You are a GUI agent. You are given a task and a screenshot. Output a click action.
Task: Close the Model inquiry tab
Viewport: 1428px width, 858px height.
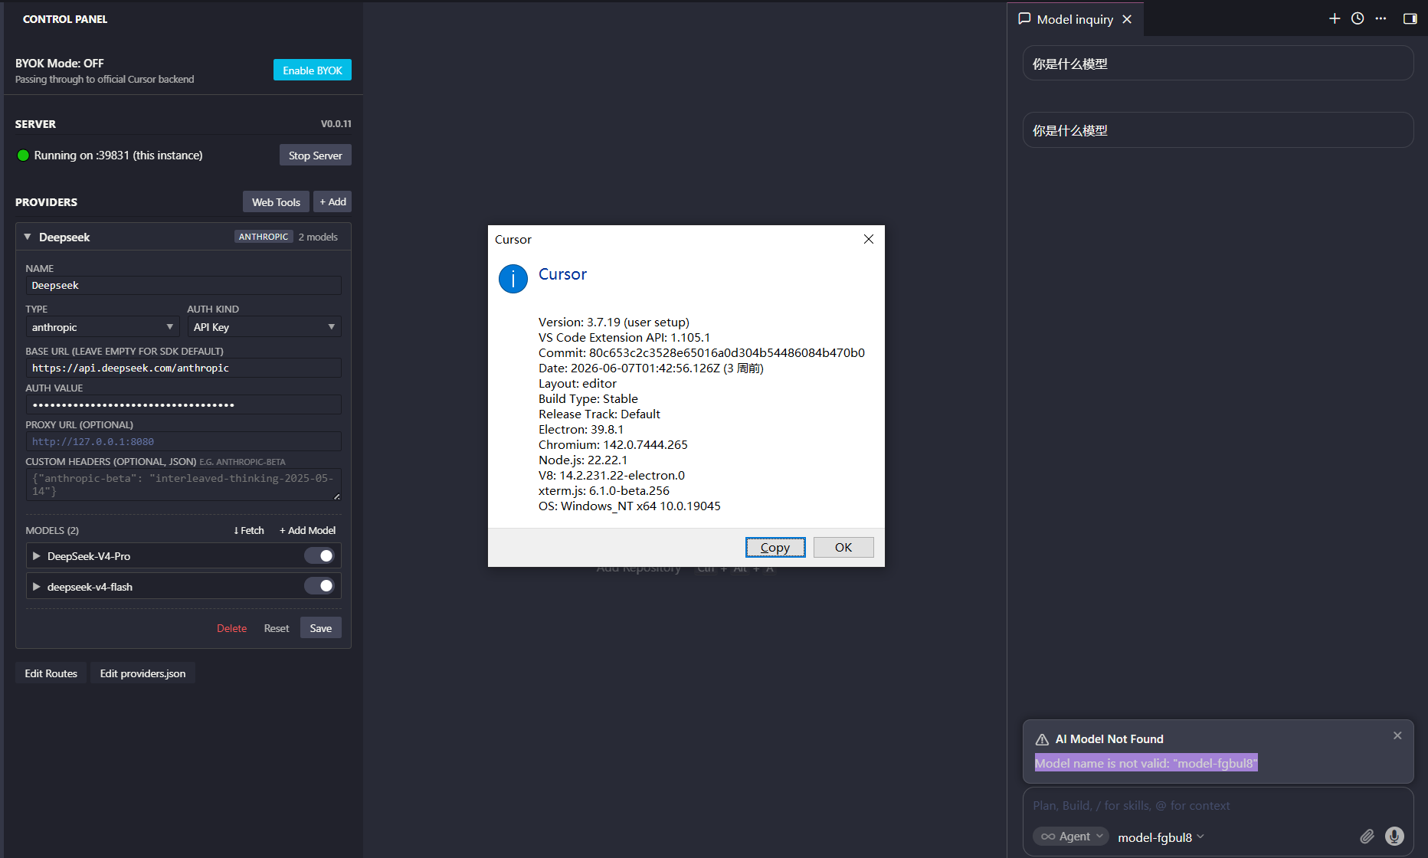[x=1127, y=19]
